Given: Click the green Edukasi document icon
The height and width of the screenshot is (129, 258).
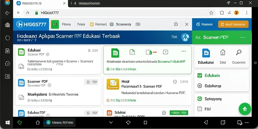Looking at the screenshot, I should [x=21, y=52].
